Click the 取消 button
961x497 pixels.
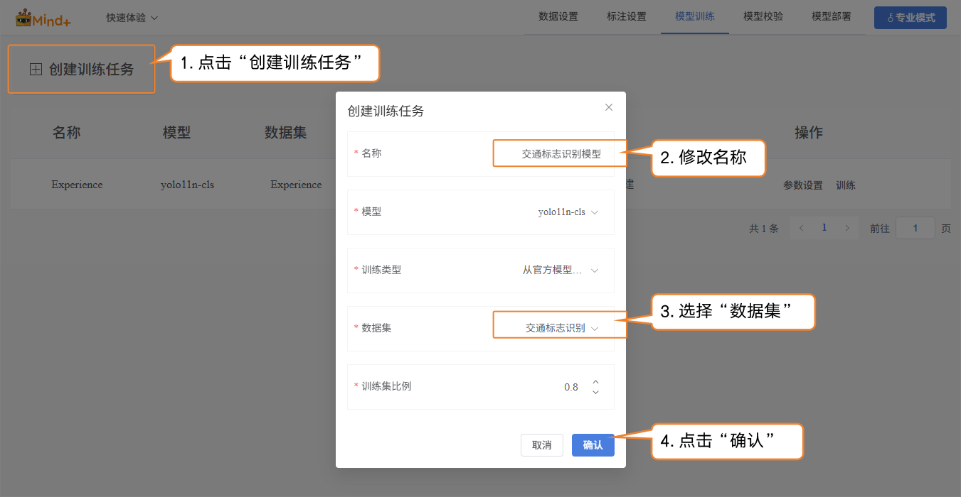[541, 445]
